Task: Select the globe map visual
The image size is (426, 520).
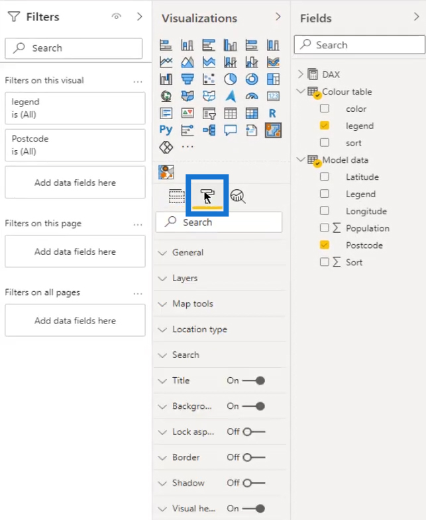Action: click(166, 96)
